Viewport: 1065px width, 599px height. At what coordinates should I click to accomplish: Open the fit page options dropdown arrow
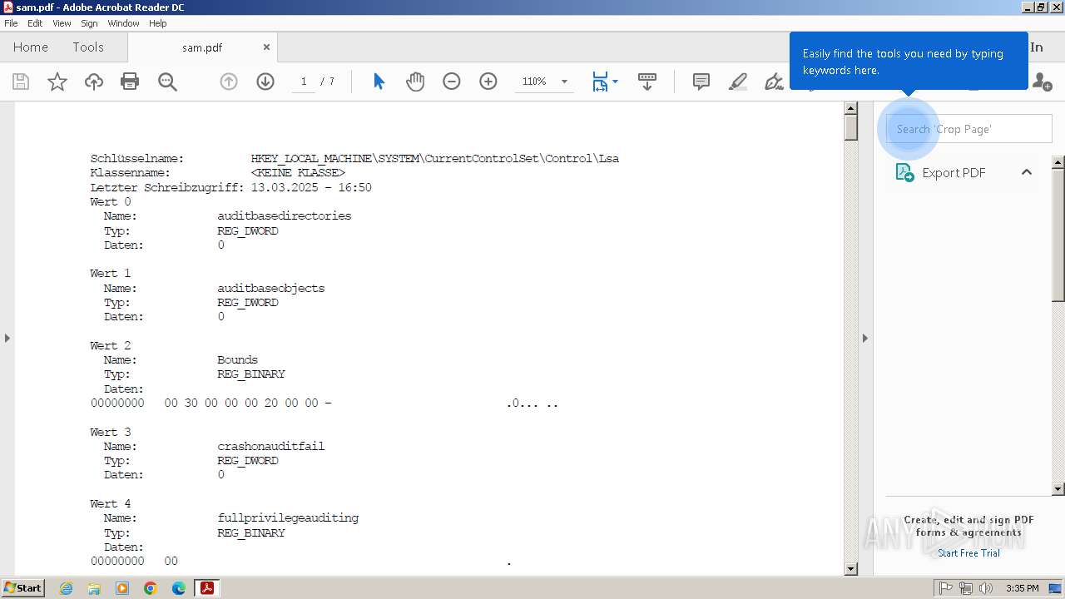point(616,82)
